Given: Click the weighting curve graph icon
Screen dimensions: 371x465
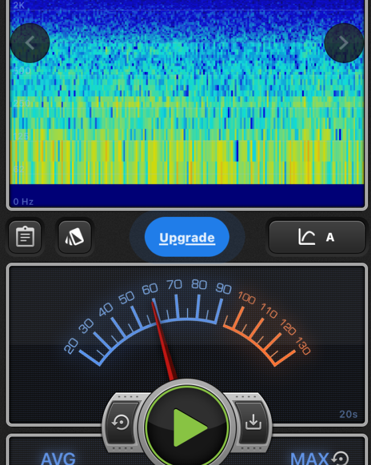Looking at the screenshot, I should point(307,237).
